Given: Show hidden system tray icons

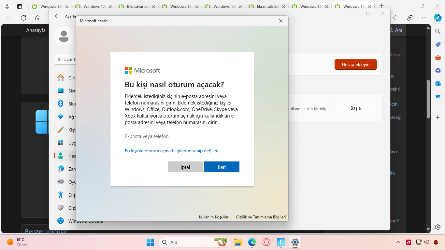Looking at the screenshot, I should 398,242.
